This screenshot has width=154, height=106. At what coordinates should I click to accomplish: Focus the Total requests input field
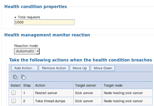[x=44, y=22]
